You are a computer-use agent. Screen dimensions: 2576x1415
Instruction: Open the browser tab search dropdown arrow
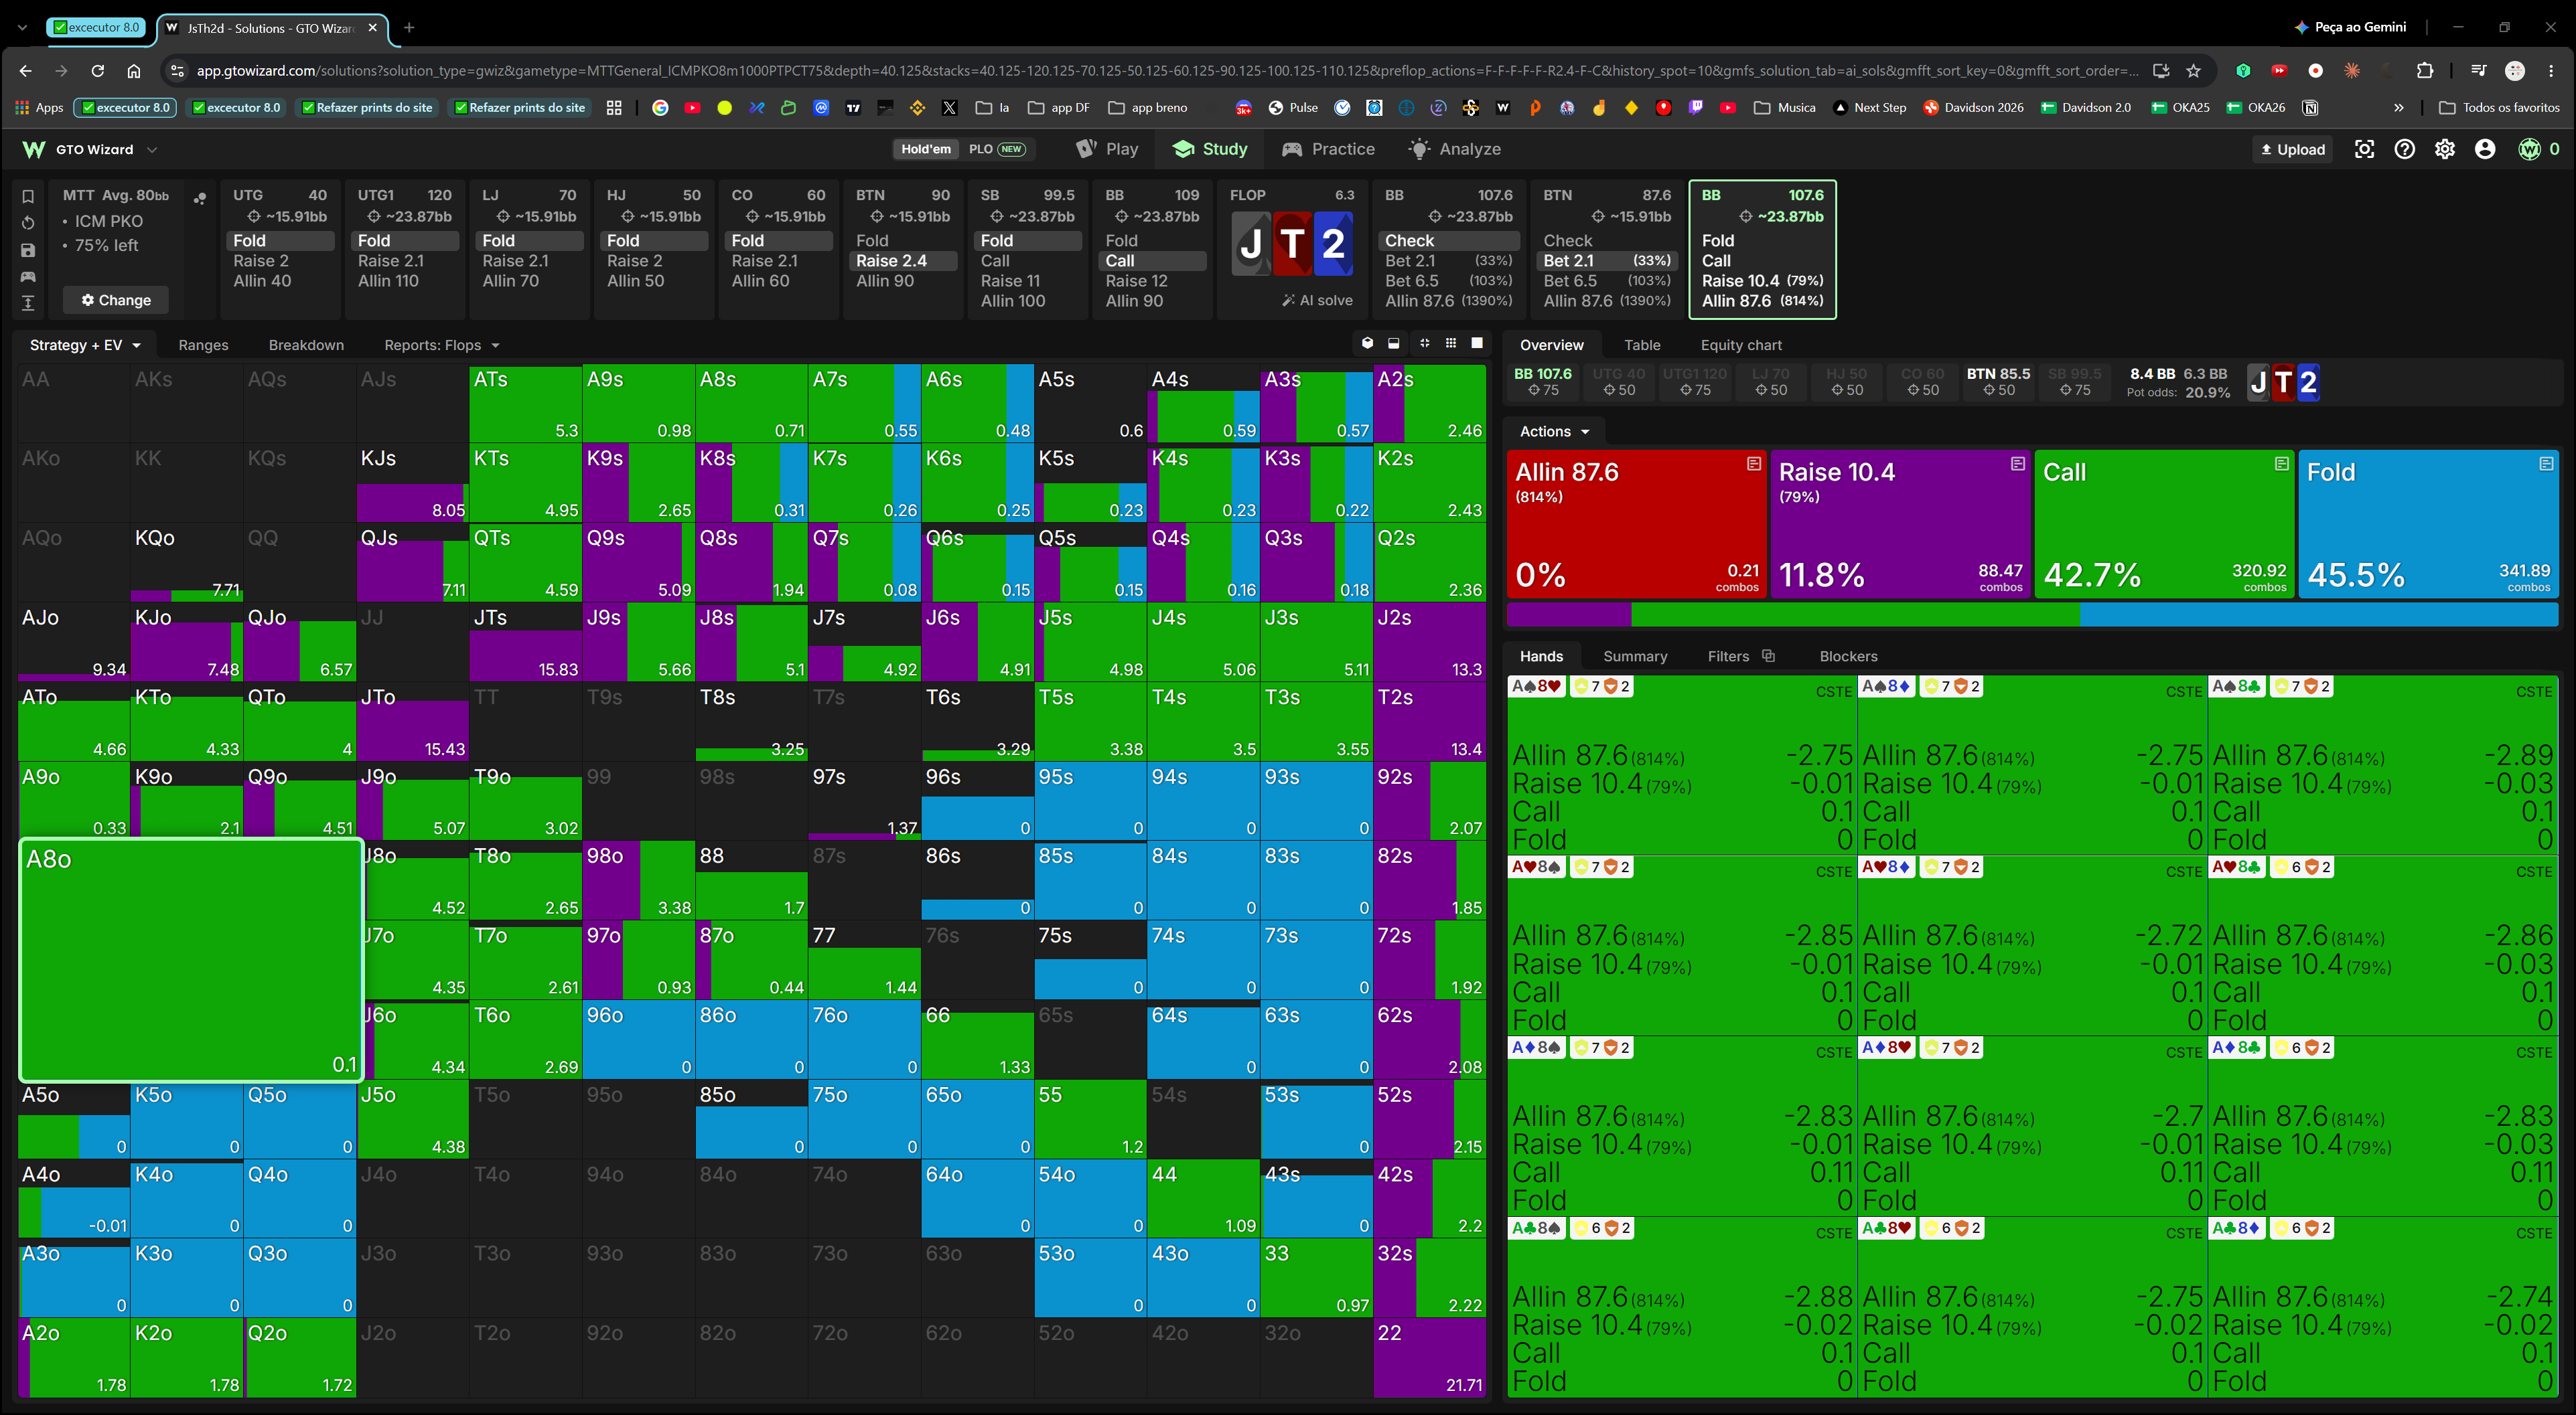point(22,28)
